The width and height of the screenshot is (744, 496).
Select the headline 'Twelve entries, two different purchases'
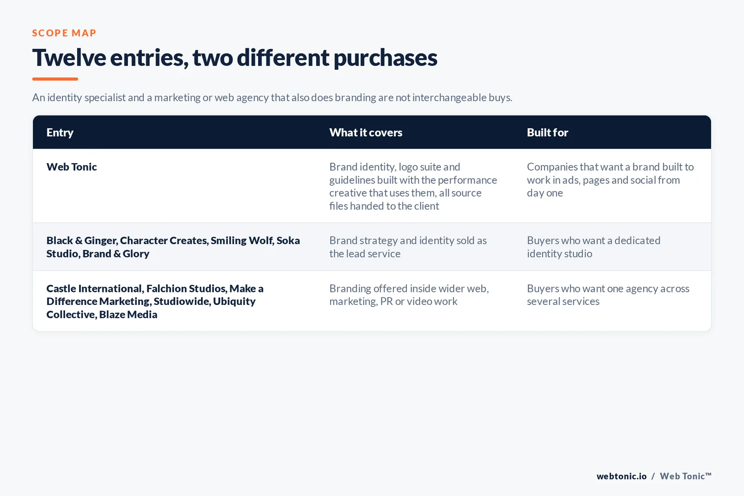pos(235,58)
